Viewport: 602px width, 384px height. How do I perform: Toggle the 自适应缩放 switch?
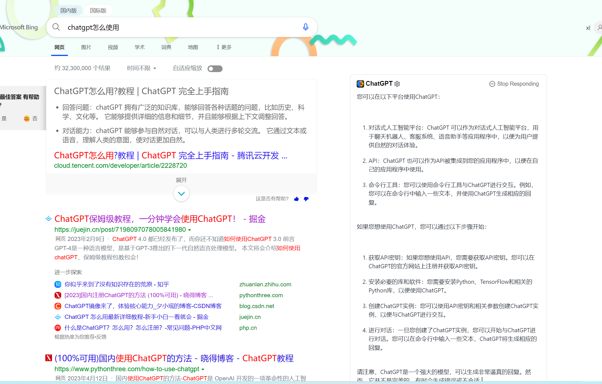[215, 69]
